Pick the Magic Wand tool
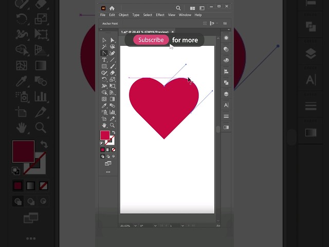 coord(104,47)
